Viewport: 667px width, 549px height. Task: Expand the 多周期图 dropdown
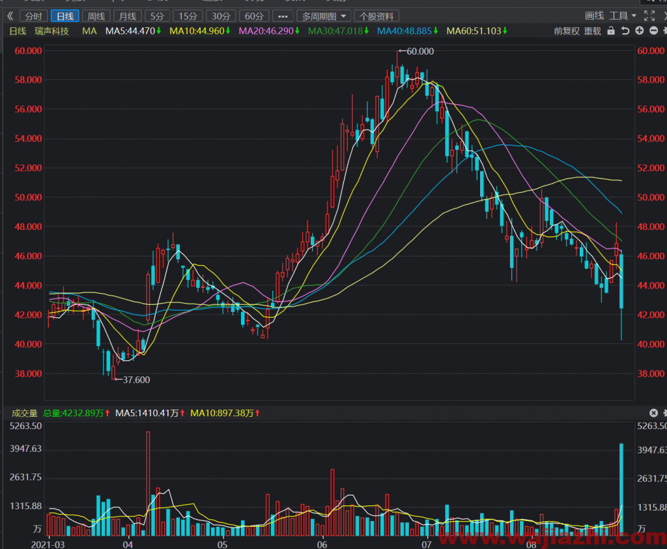tap(324, 16)
